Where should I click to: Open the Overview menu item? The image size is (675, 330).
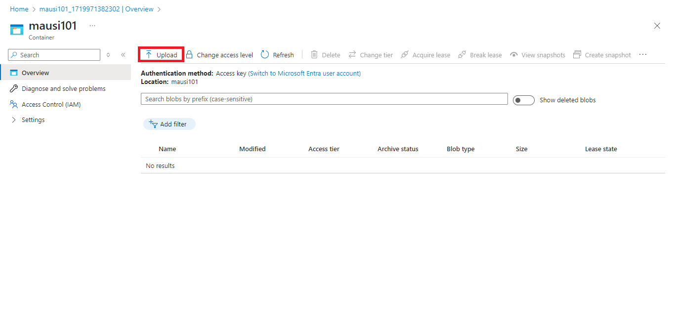[65, 73]
